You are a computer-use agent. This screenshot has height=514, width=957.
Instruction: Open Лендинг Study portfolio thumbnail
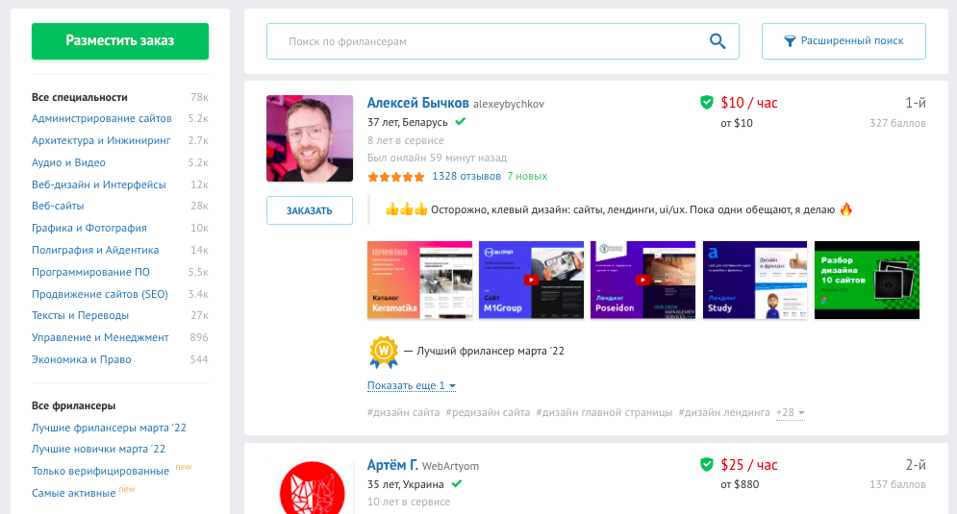755,280
